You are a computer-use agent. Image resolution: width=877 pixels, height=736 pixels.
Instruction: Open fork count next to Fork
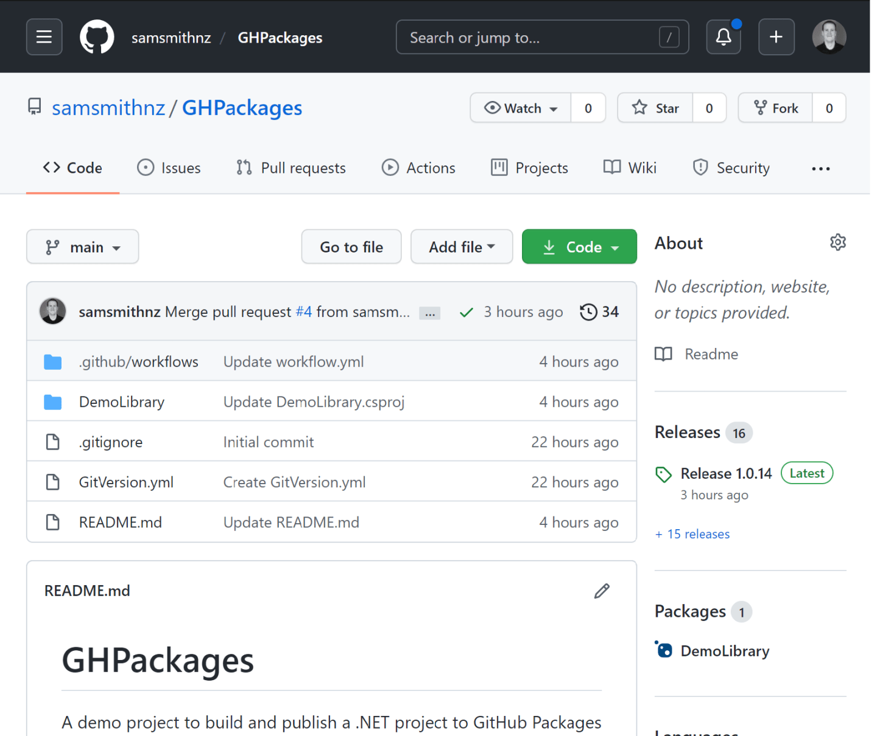(x=829, y=108)
